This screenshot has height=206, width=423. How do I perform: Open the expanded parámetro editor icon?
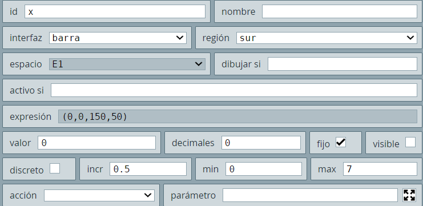[409, 195]
